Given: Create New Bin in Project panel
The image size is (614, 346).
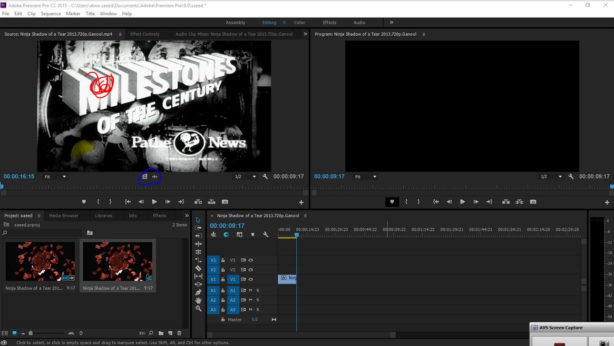Looking at the screenshot, I should click(x=161, y=333).
